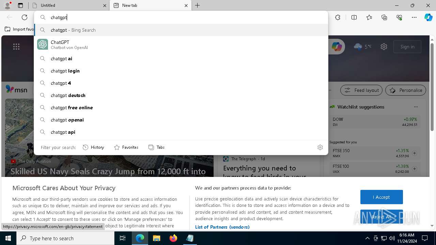The image size is (436, 245).
Task: Select 'chatgpt - Bing Search' suggestion
Action: click(181, 30)
